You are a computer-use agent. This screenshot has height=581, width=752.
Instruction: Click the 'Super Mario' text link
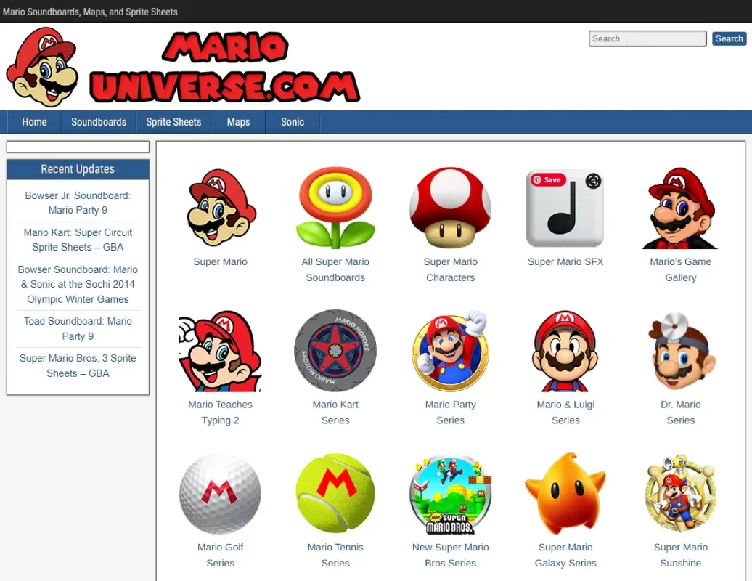click(220, 261)
